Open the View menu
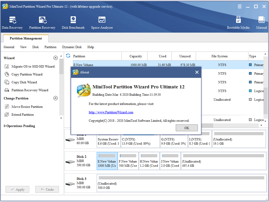This screenshot has width=269, height=202. [23, 47]
